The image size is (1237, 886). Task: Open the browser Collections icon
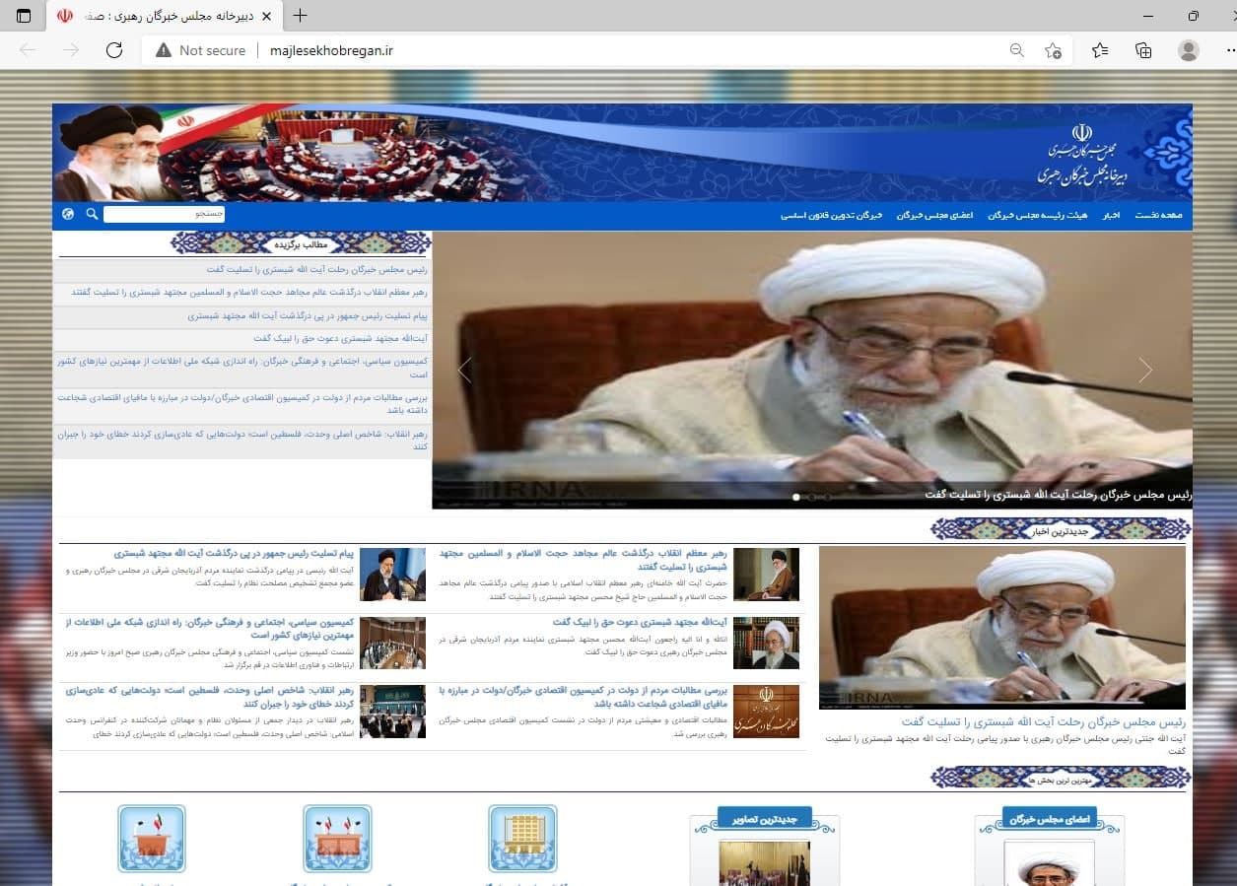[1143, 50]
